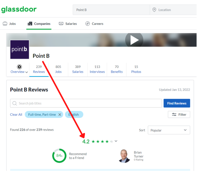Switch to the Interviews tab
This screenshot has height=174, width=201.
pos(97,69)
